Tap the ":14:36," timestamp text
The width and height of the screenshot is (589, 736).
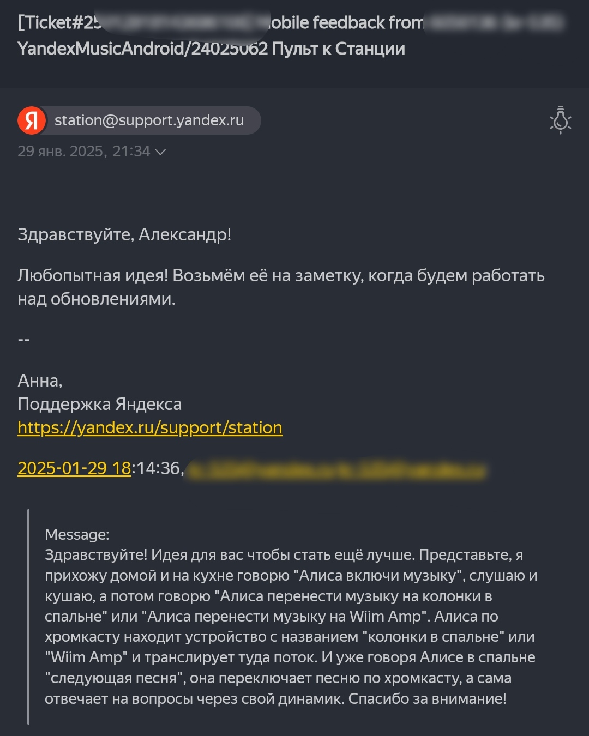click(x=157, y=468)
